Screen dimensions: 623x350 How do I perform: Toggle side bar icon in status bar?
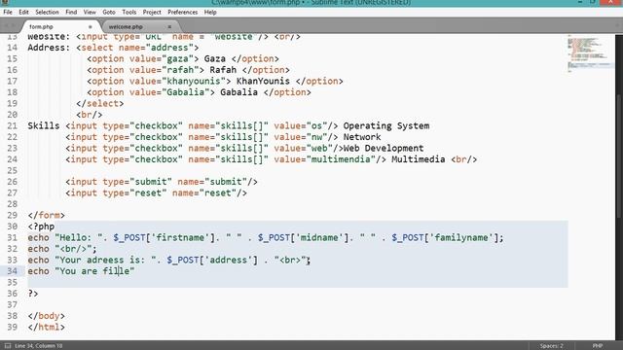(x=8, y=346)
